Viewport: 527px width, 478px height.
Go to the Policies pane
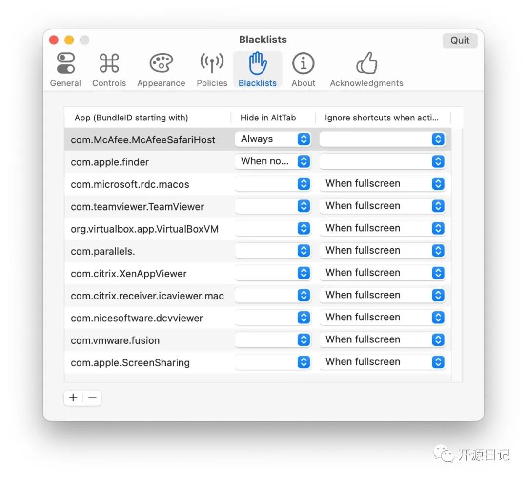(212, 70)
